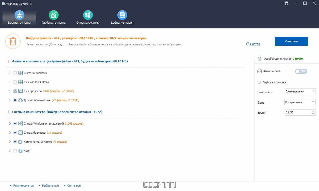Uncheck the Кэш браузера checkbox

click(x=15, y=91)
